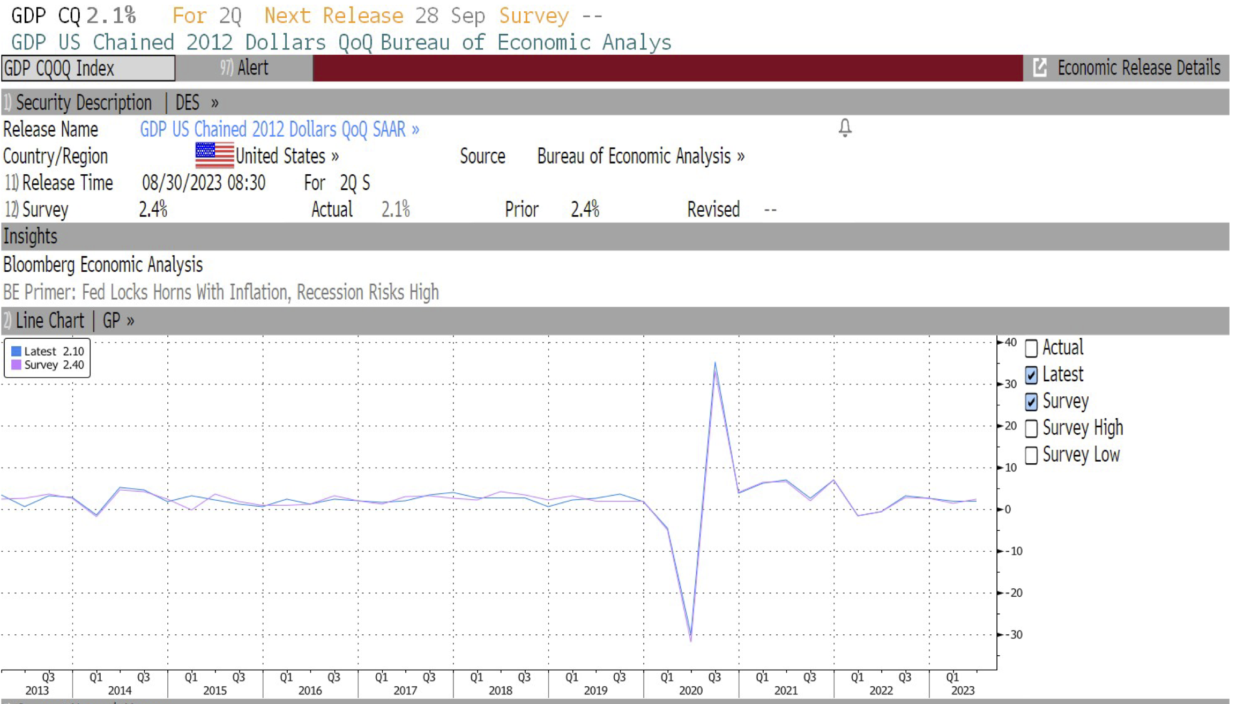Click the purple Survey legend swatch
Screen dimensions: 1244x704
click(16, 365)
